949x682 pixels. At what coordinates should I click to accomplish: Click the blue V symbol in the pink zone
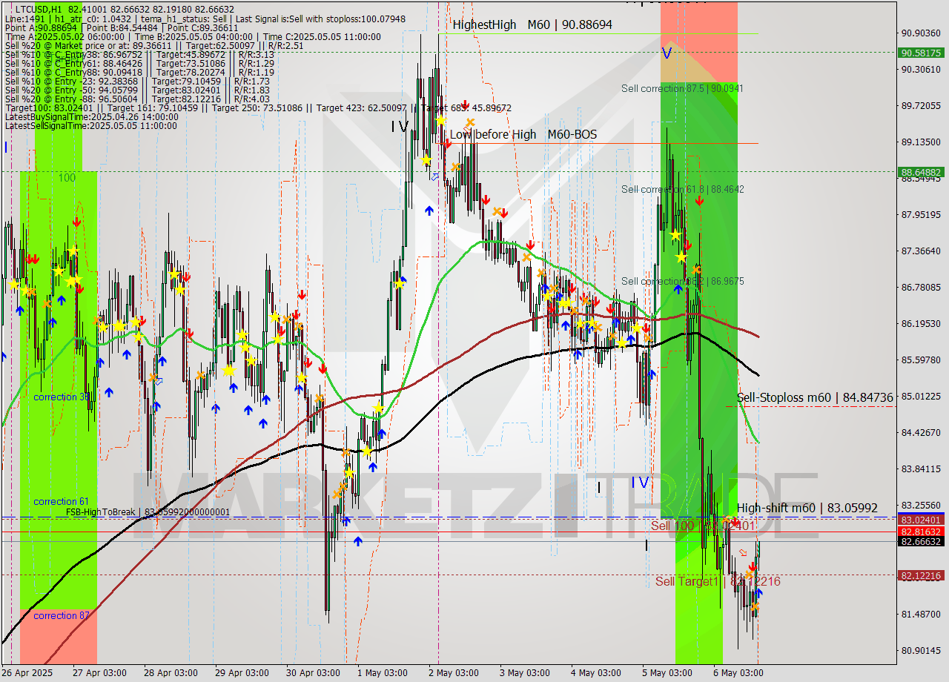point(667,53)
